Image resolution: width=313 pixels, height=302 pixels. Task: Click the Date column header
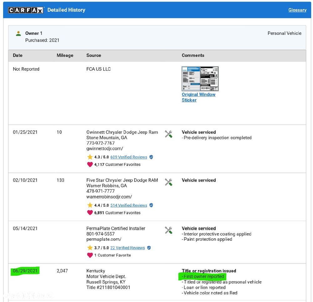tap(18, 56)
